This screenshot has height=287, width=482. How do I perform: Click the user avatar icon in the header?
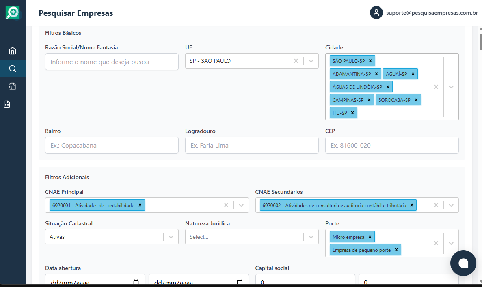[376, 13]
